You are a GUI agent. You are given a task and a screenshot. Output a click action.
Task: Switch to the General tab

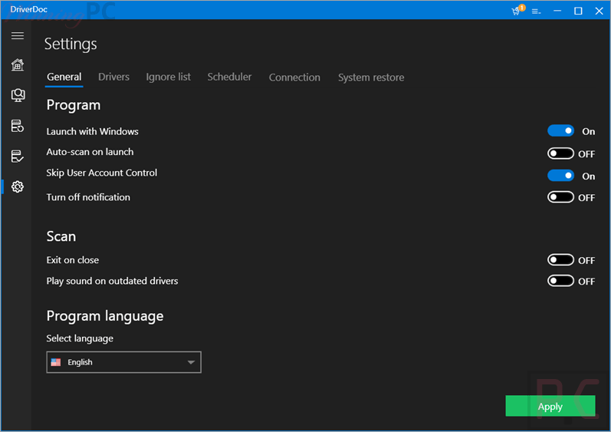coord(64,77)
